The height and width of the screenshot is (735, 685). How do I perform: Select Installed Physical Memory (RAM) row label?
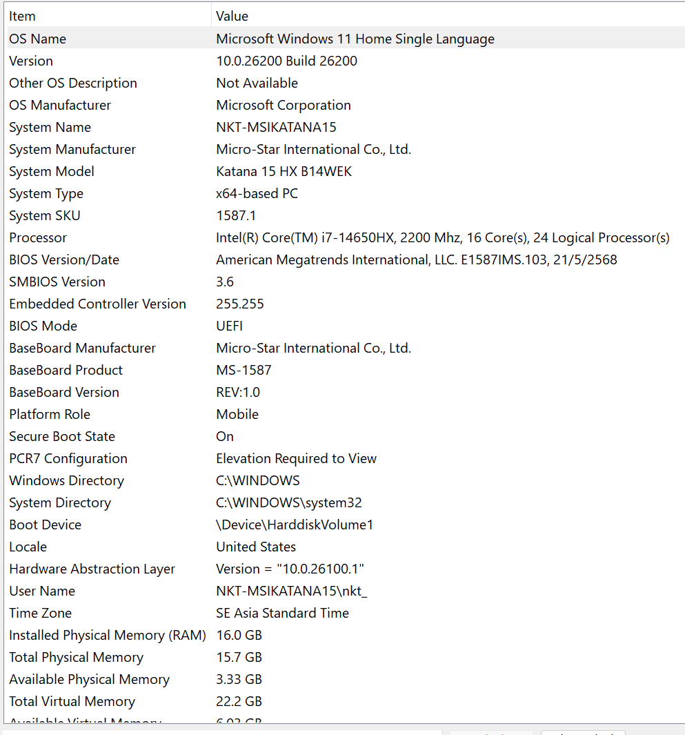point(108,635)
